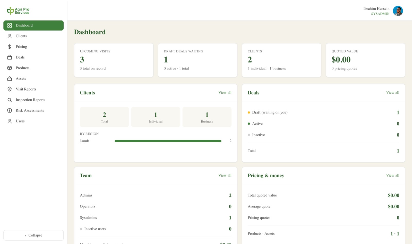
Task: Click the '0 pricing quotes' subtext
Action: pyautogui.click(x=344, y=68)
